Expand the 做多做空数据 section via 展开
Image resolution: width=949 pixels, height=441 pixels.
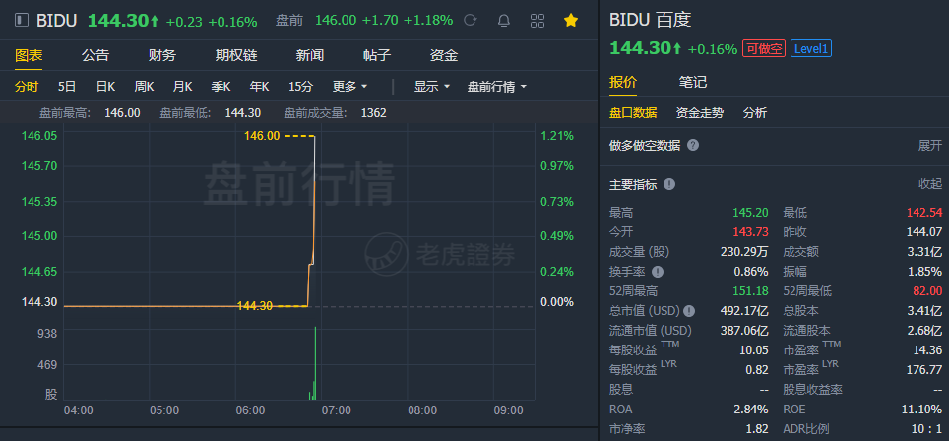pyautogui.click(x=929, y=145)
